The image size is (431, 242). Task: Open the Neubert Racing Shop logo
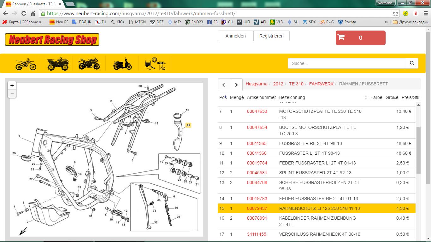pos(52,40)
